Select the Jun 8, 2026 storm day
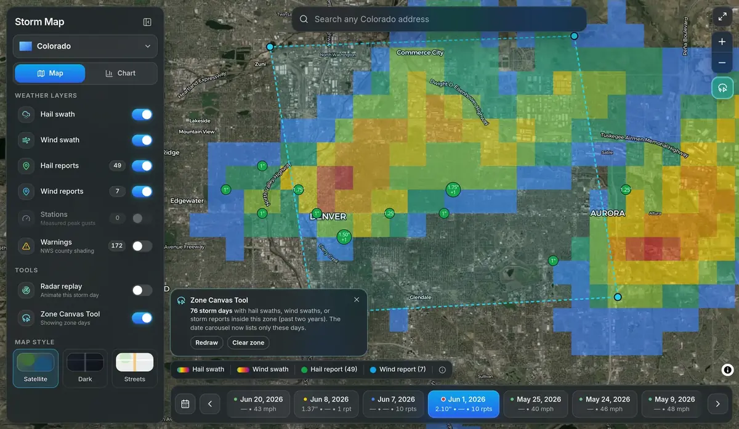Image resolution: width=739 pixels, height=429 pixels. pos(326,404)
